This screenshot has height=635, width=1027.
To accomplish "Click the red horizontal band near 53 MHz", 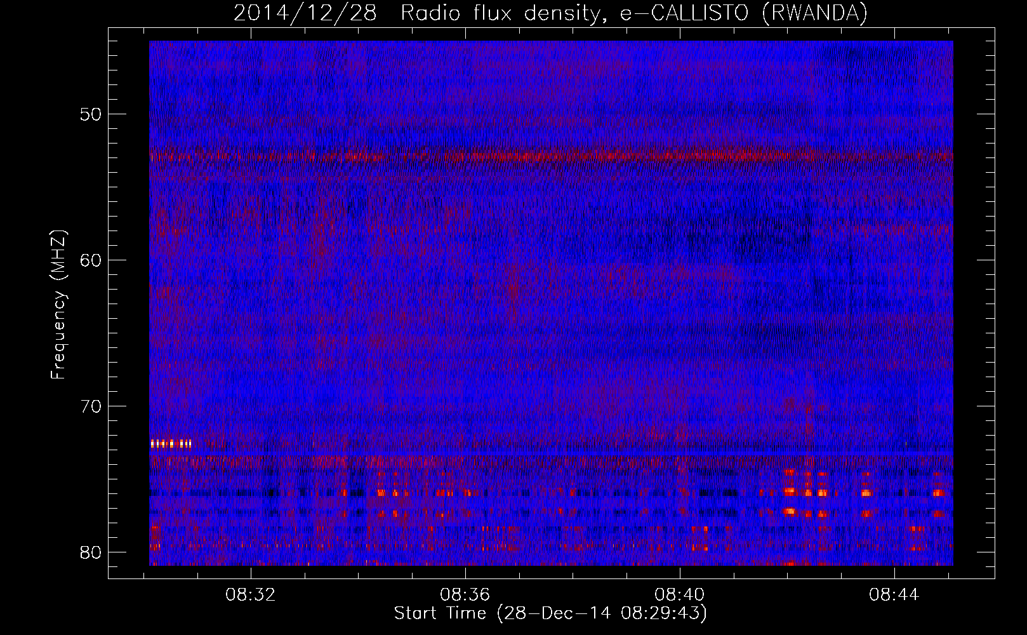I will tap(551, 155).
